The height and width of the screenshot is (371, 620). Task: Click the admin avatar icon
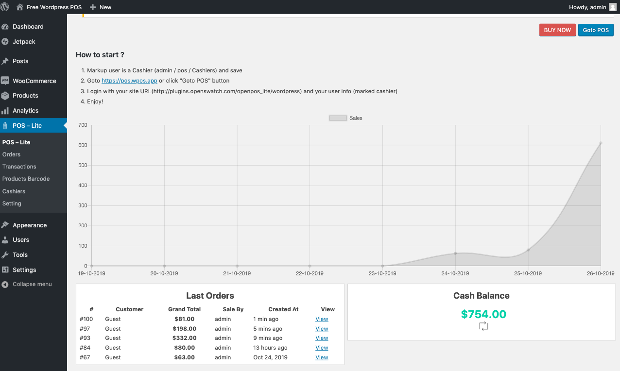pos(613,7)
